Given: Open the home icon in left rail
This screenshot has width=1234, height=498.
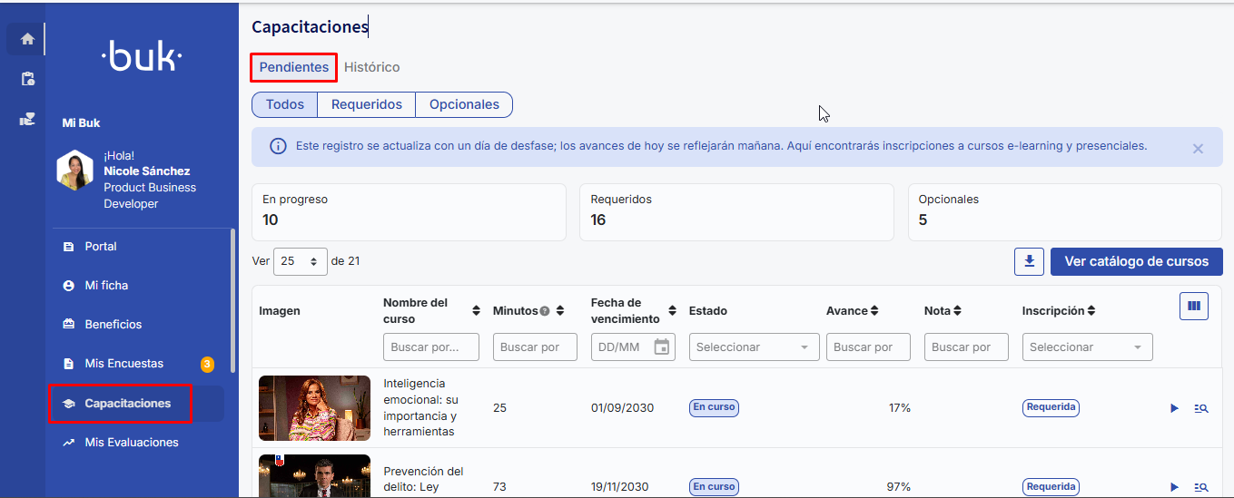Looking at the screenshot, I should pos(27,39).
